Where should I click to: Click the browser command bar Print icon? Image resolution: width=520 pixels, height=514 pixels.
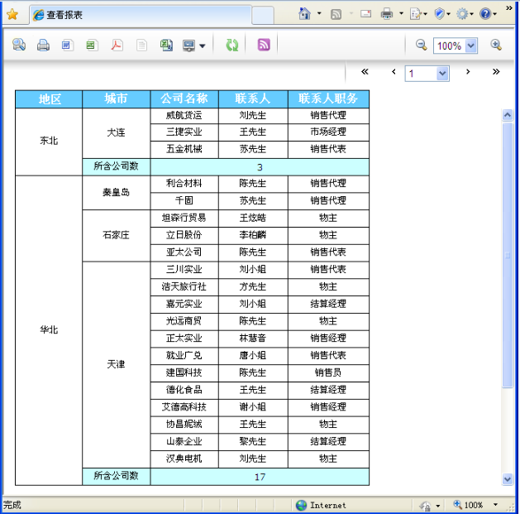click(387, 14)
